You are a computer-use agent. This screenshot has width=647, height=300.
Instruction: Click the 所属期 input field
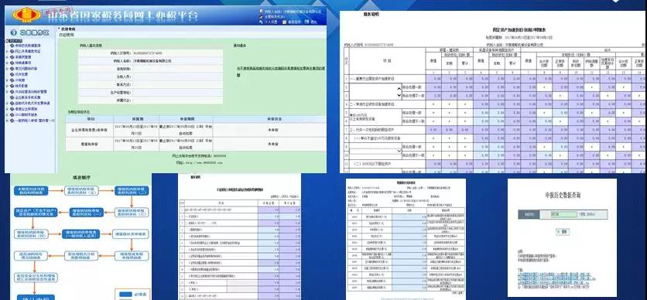point(564,214)
